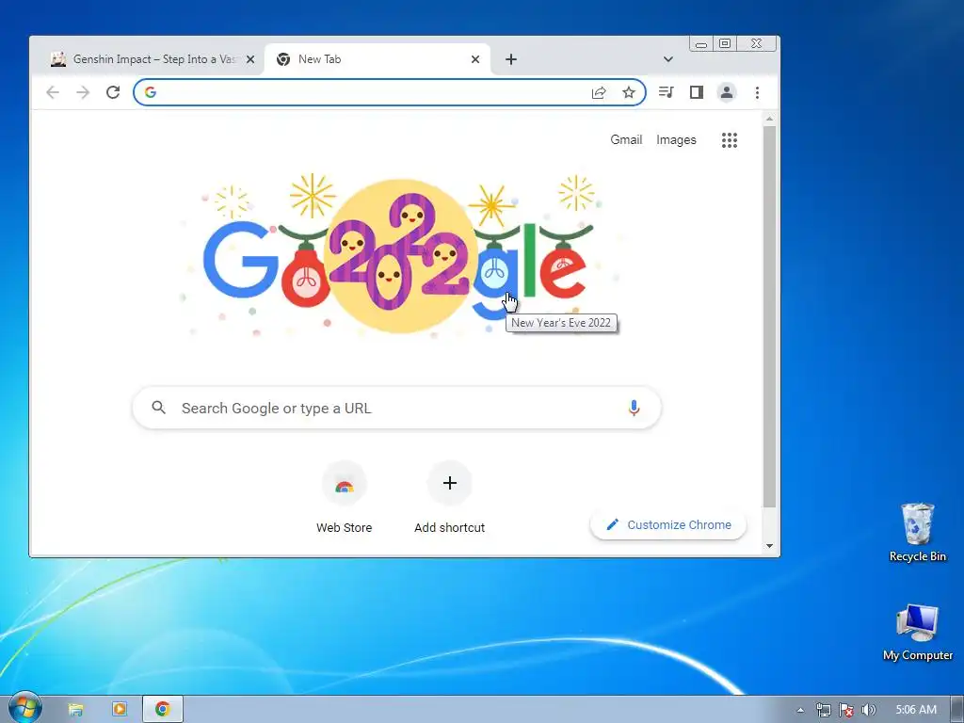This screenshot has height=723, width=964.
Task: Select the My Computer desktop icon
Action: click(917, 632)
